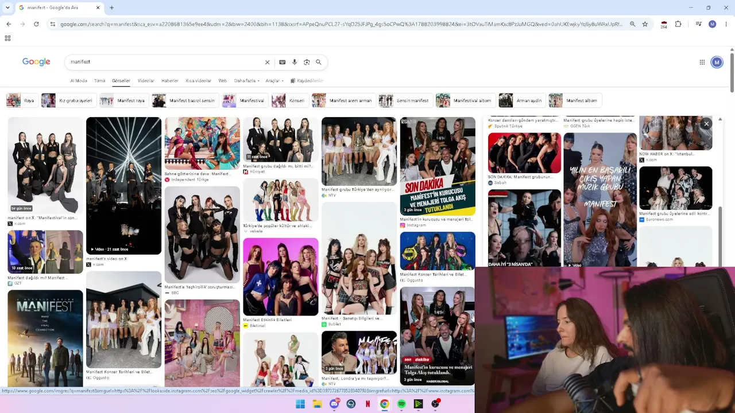Screen dimensions: 735x413
Task: Open the on-screen keyboard input tool
Action: 282,62
